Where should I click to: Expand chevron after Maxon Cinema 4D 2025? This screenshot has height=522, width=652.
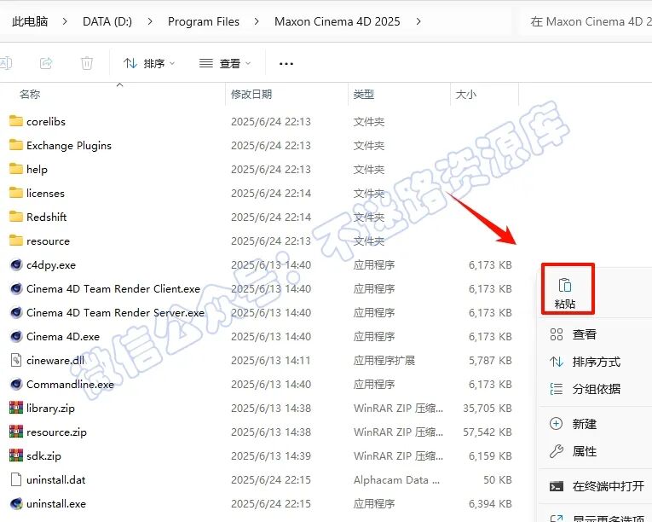(418, 21)
